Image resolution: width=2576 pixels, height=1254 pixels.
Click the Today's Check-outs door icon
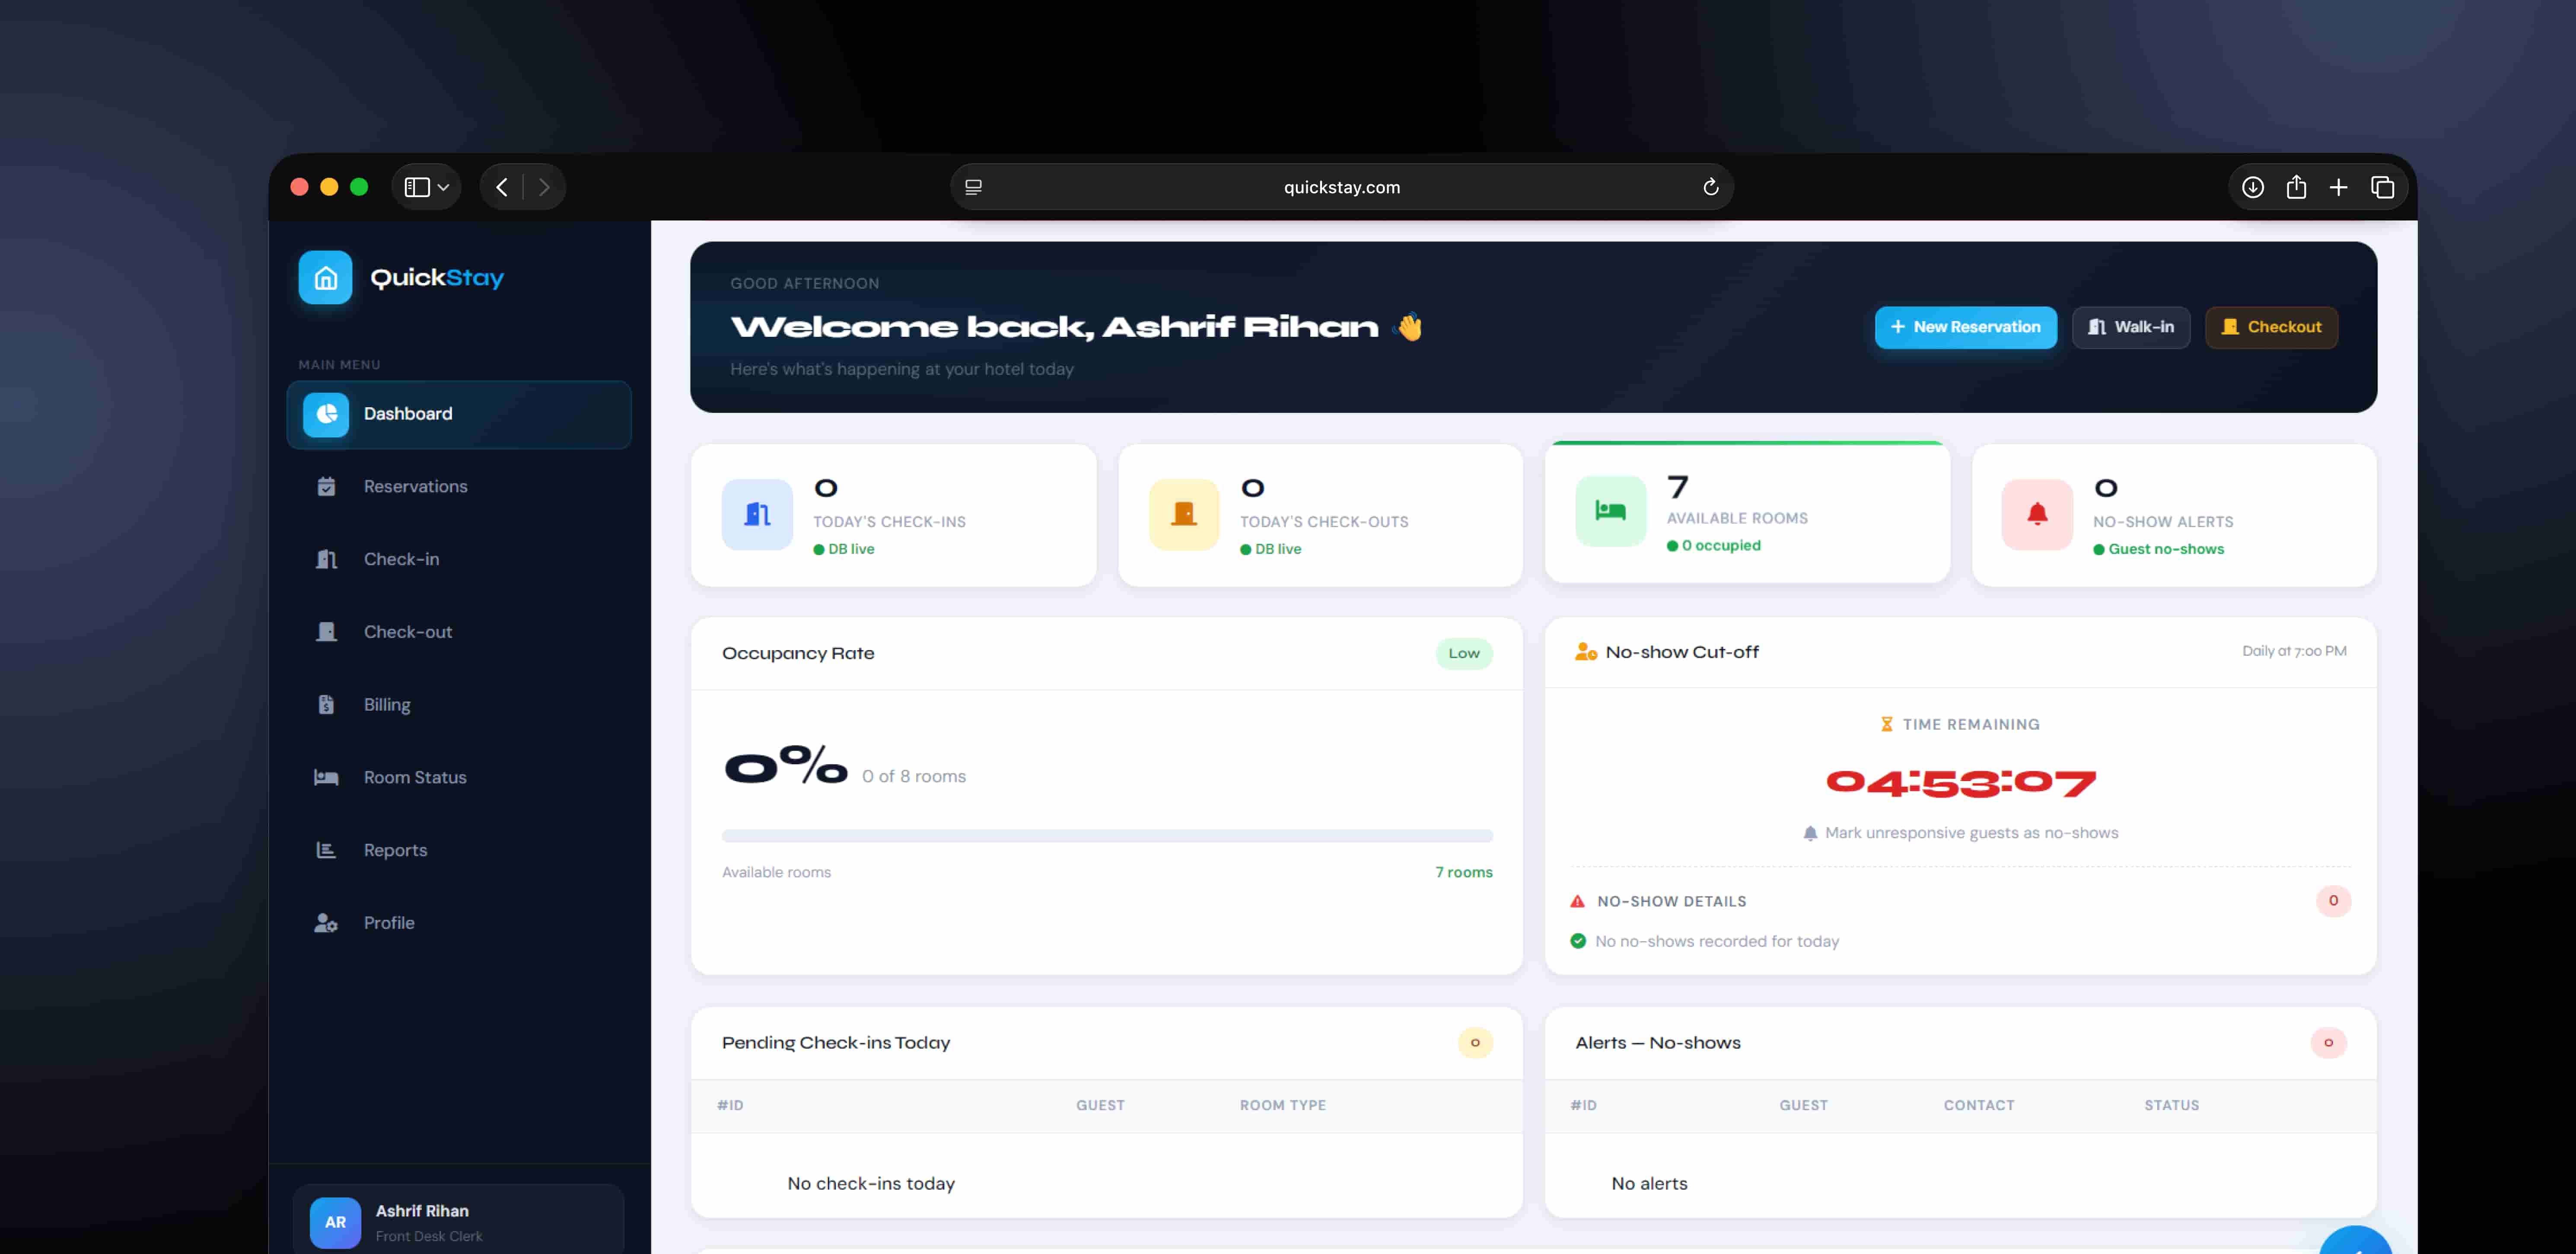[x=1184, y=514]
